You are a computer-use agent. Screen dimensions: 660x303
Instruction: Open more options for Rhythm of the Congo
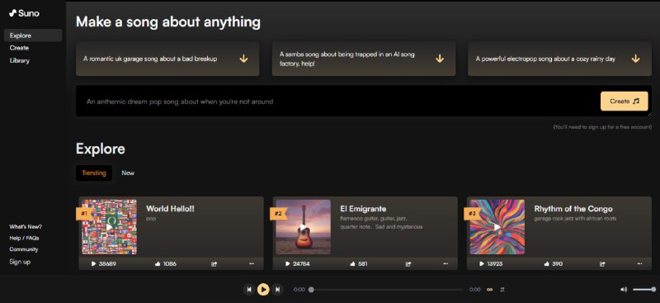point(640,264)
